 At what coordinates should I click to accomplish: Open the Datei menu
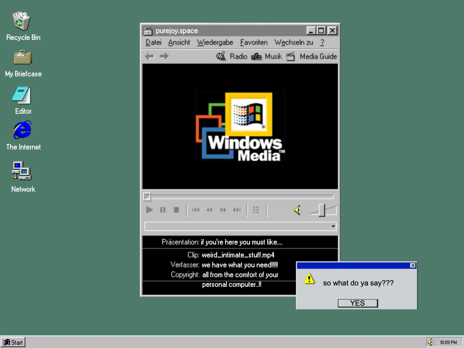pos(153,43)
